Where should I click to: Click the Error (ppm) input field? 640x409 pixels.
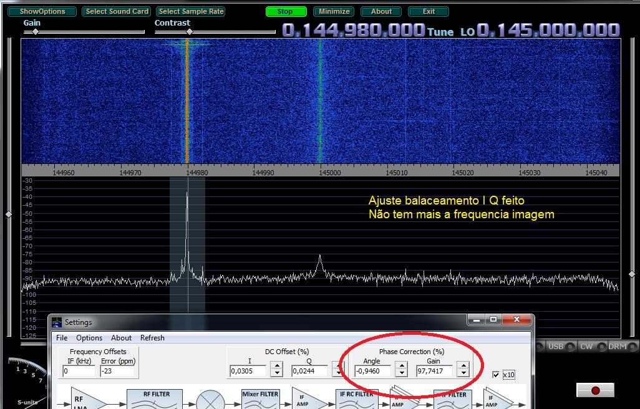pyautogui.click(x=117, y=371)
